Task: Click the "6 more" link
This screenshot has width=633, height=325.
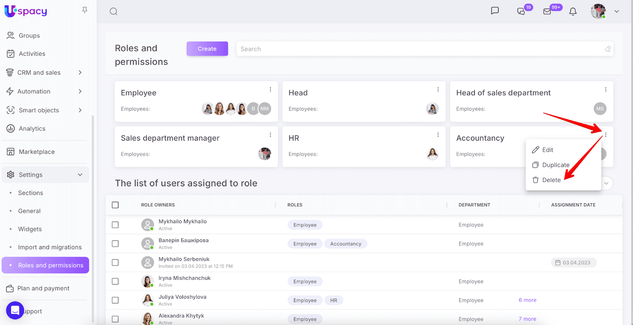Action: 527,300
